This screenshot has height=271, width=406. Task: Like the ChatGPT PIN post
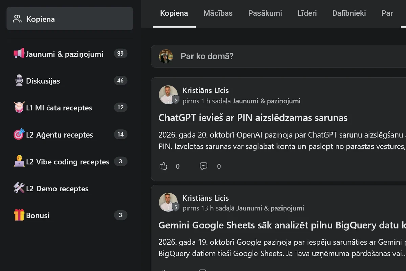tap(164, 166)
